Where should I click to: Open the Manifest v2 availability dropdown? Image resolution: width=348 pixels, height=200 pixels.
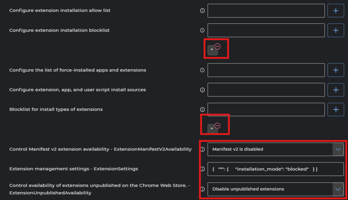click(x=338, y=149)
